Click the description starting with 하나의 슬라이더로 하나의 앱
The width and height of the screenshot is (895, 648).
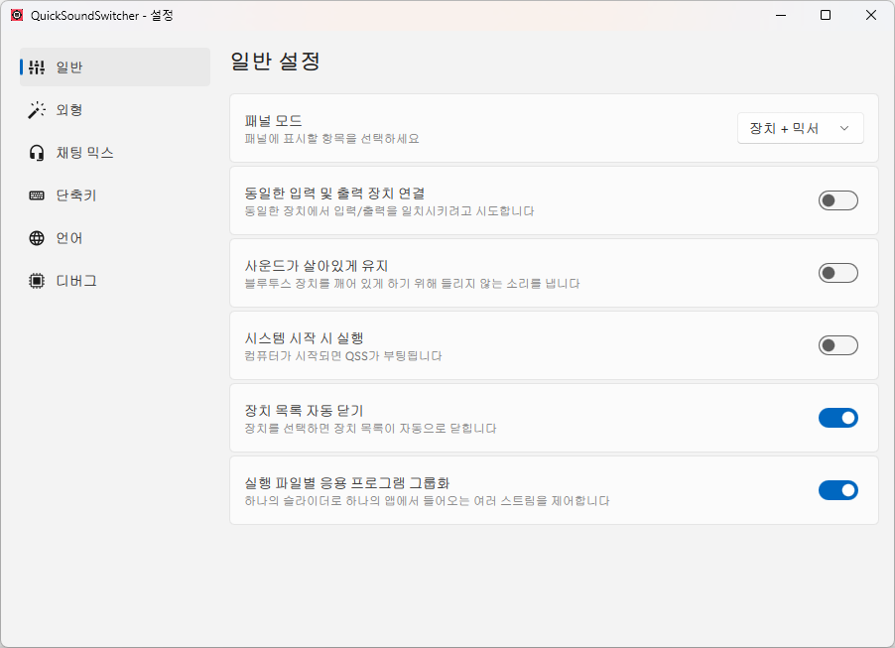point(427,501)
